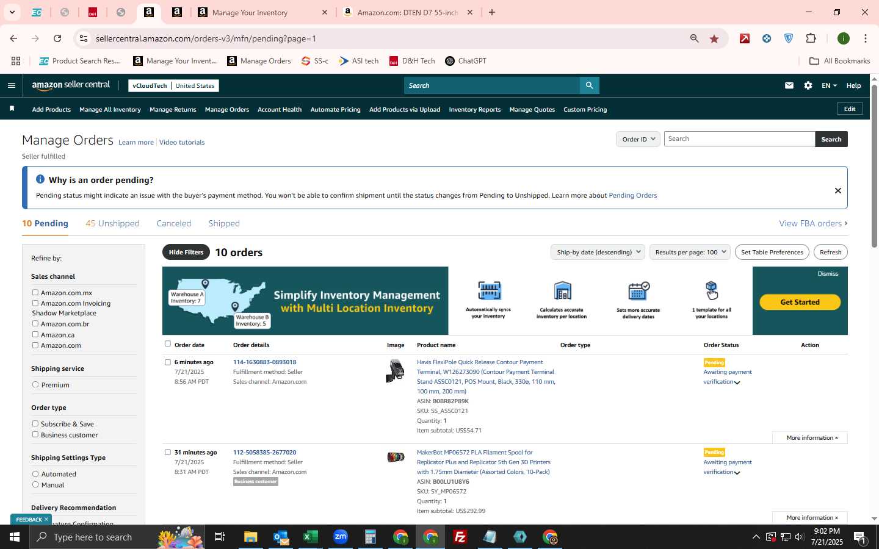
Task: Click the shield extension icon in toolbar
Action: pyautogui.click(x=788, y=38)
